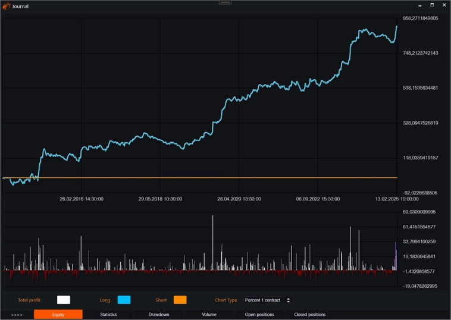451x320 pixels.
Task: Click the blue Long color swatch
Action: click(x=124, y=300)
